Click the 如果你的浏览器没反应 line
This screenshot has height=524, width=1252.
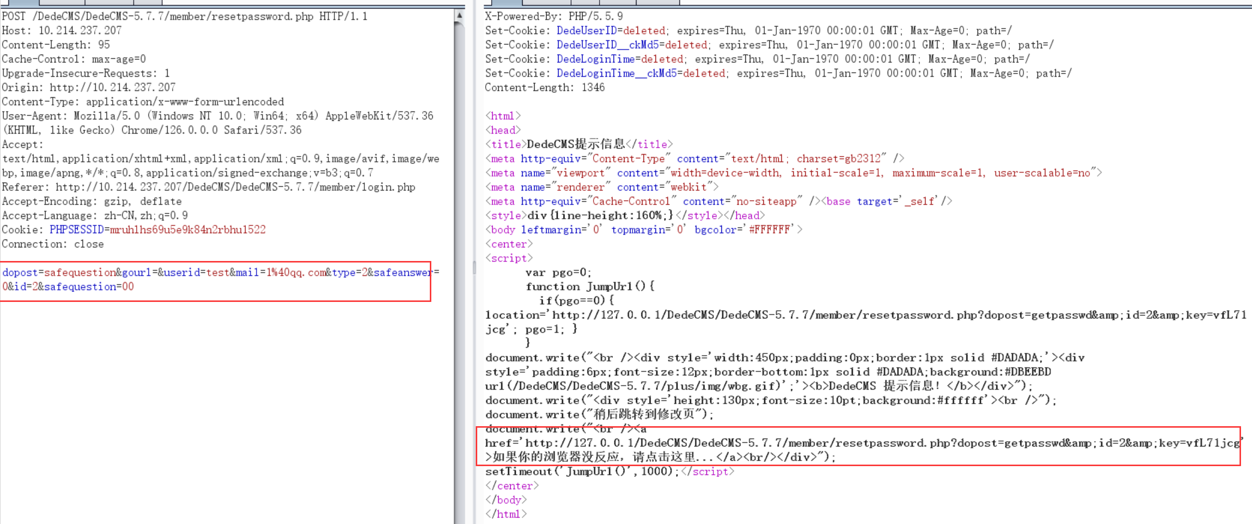[x=660, y=457]
